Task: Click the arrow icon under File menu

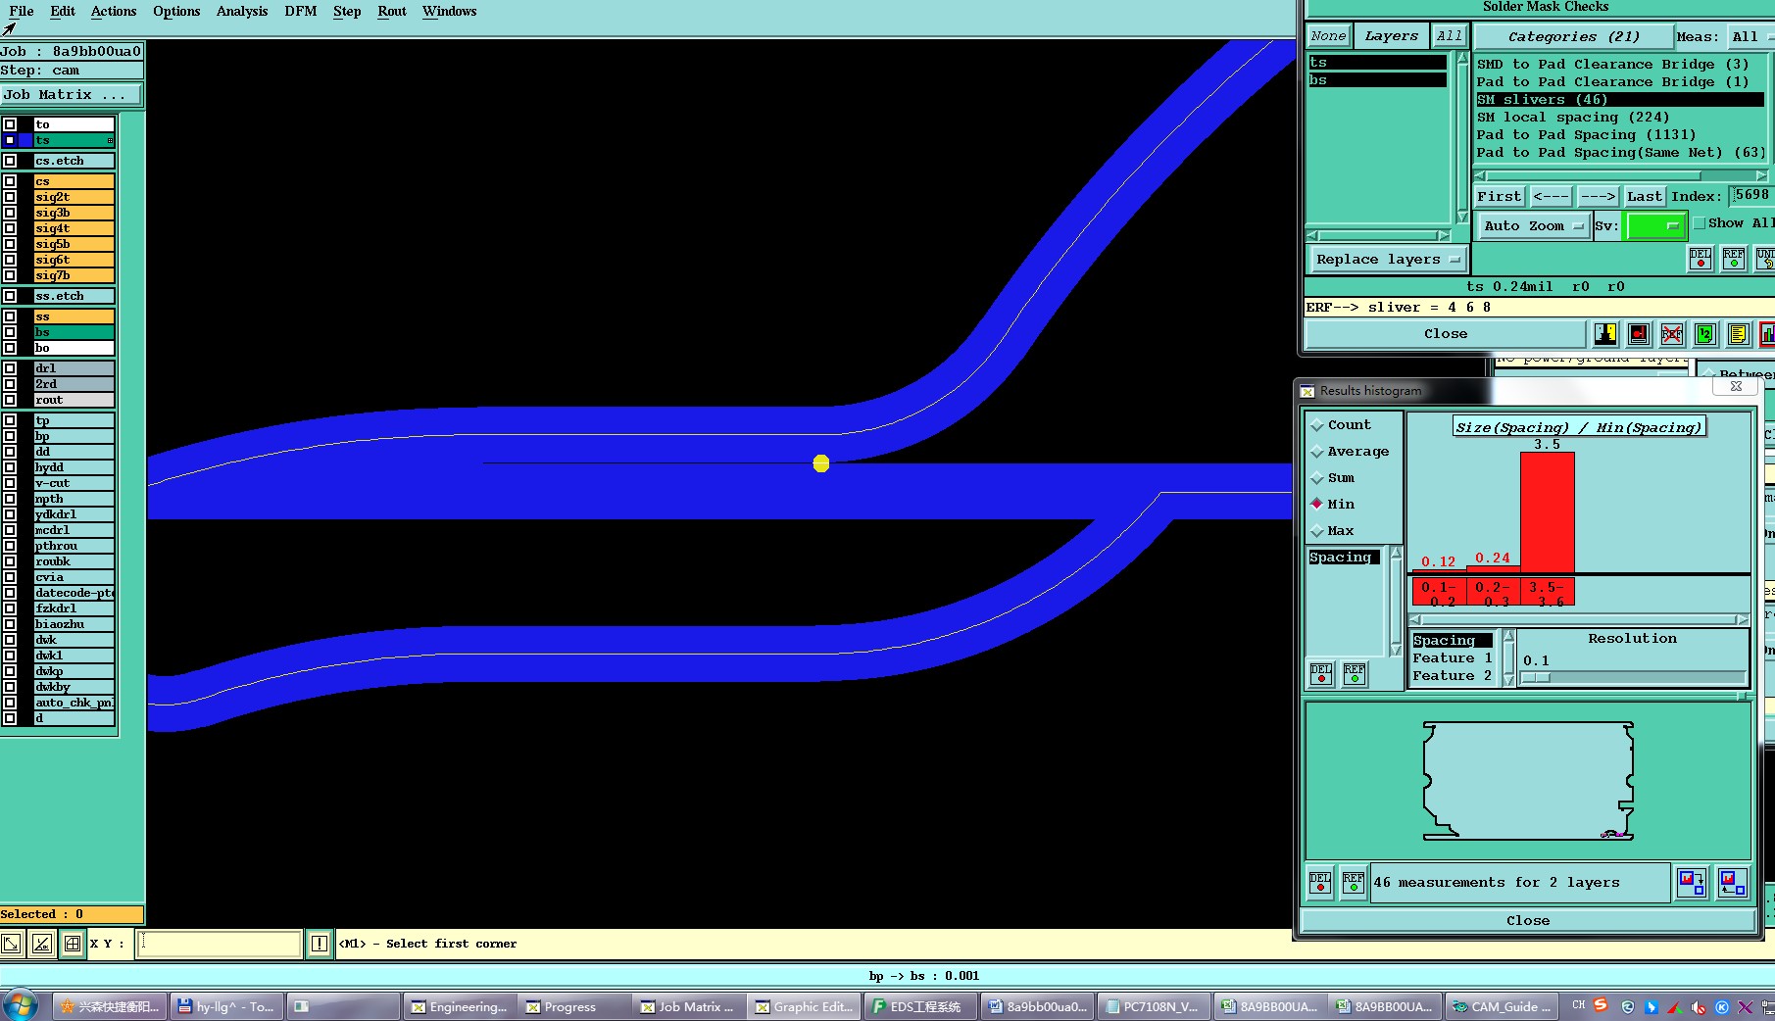Action: coord(9,28)
